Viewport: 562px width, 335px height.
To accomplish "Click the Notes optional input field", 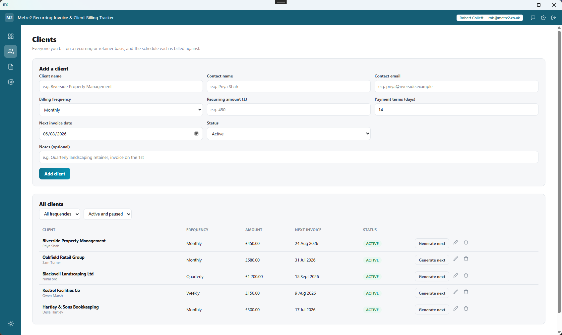I will (288, 157).
